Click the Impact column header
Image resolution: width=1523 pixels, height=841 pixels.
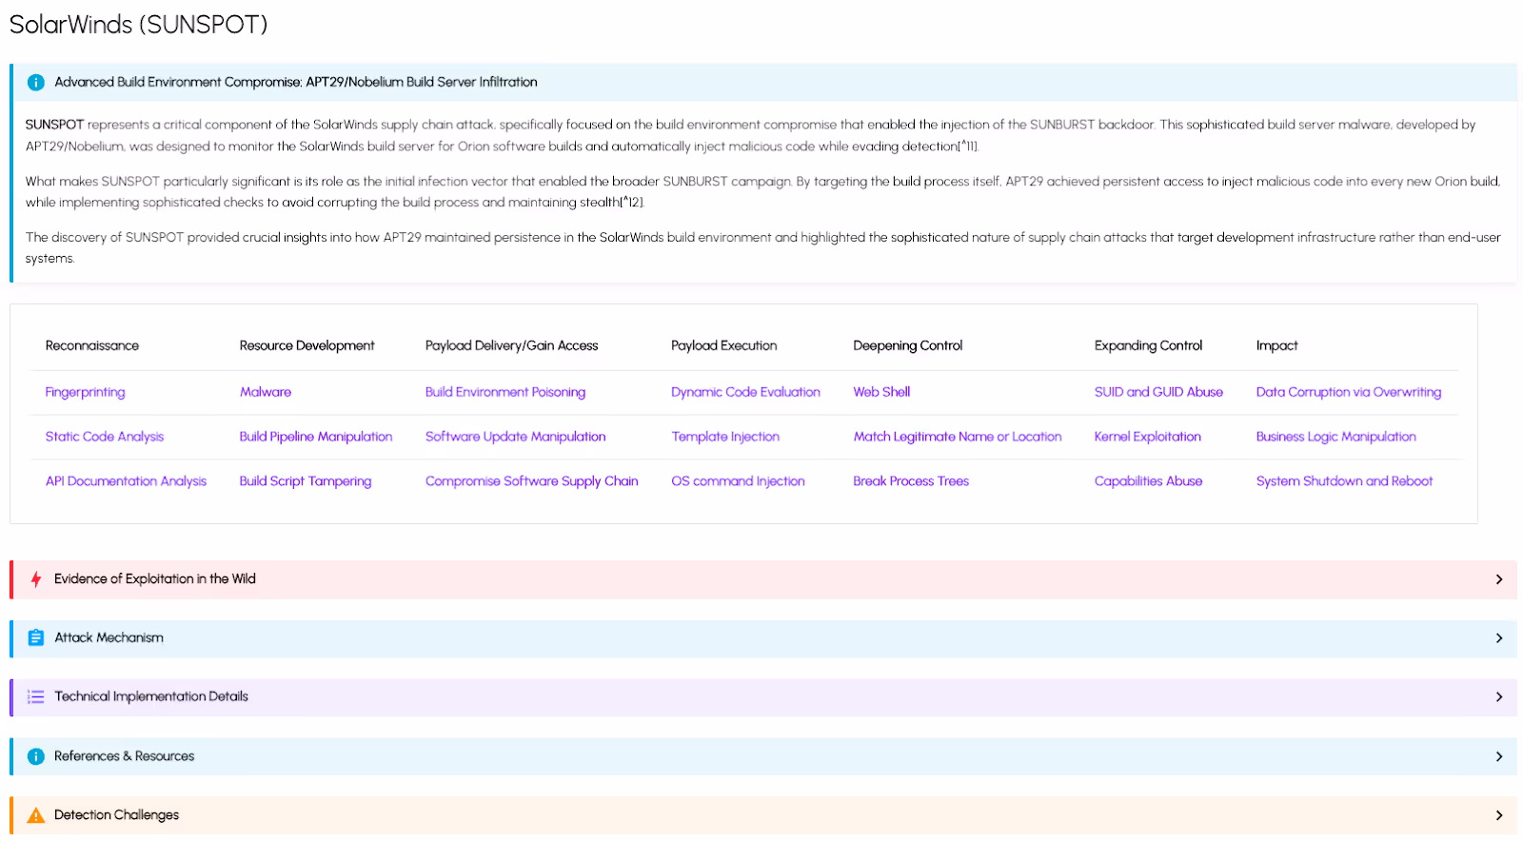point(1277,346)
